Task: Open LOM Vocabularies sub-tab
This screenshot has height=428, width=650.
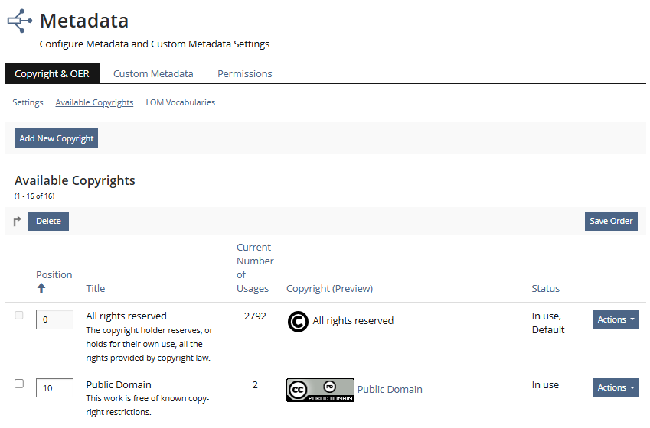Action: click(180, 102)
